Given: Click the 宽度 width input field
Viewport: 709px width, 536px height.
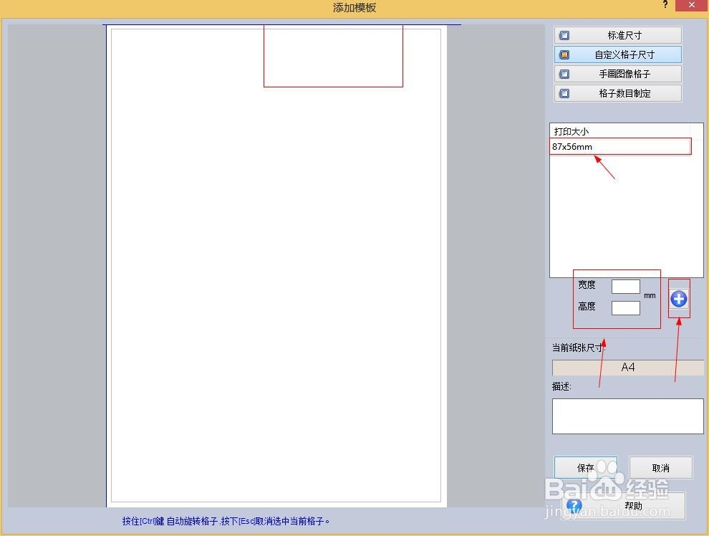Looking at the screenshot, I should [626, 287].
